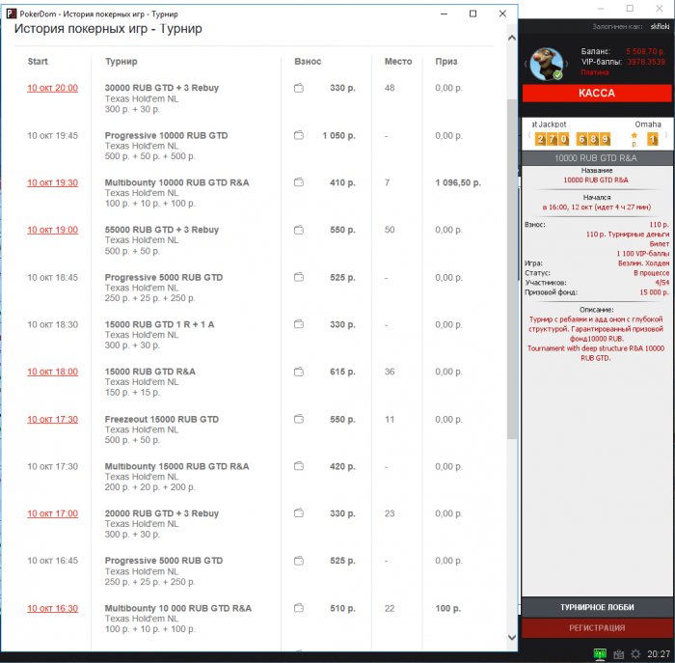Image resolution: width=675 pixels, height=663 pixels.
Task: Click the Omaha jackpot label
Action: point(648,124)
